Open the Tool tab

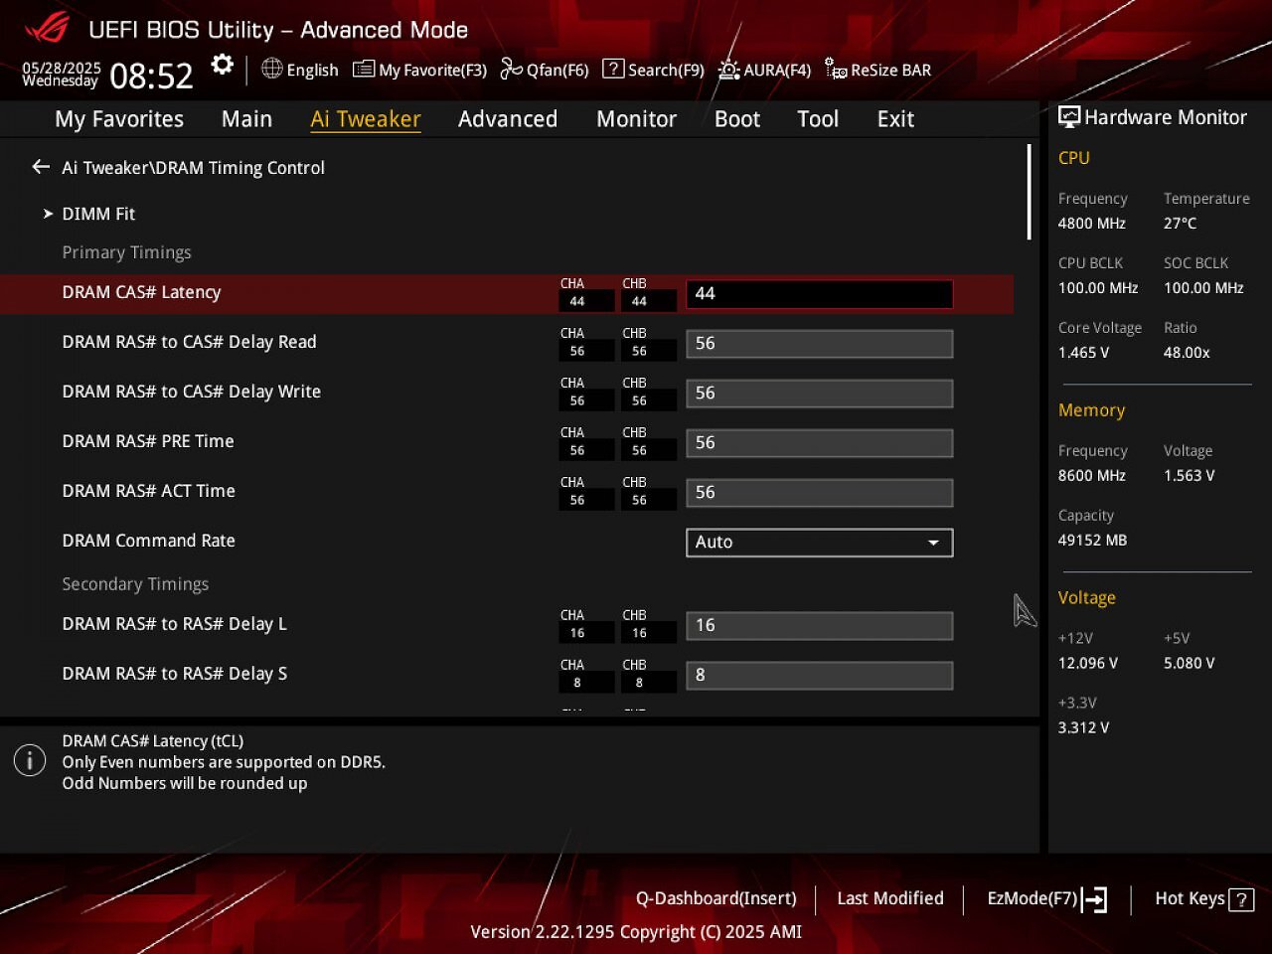point(818,119)
